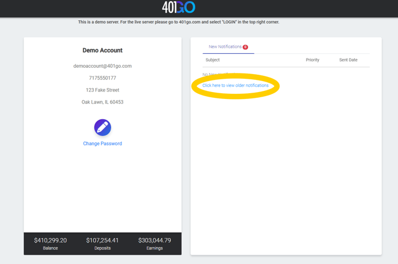Click the Oak Lawn, IL 60453 line
This screenshot has width=398, height=264.
(102, 102)
